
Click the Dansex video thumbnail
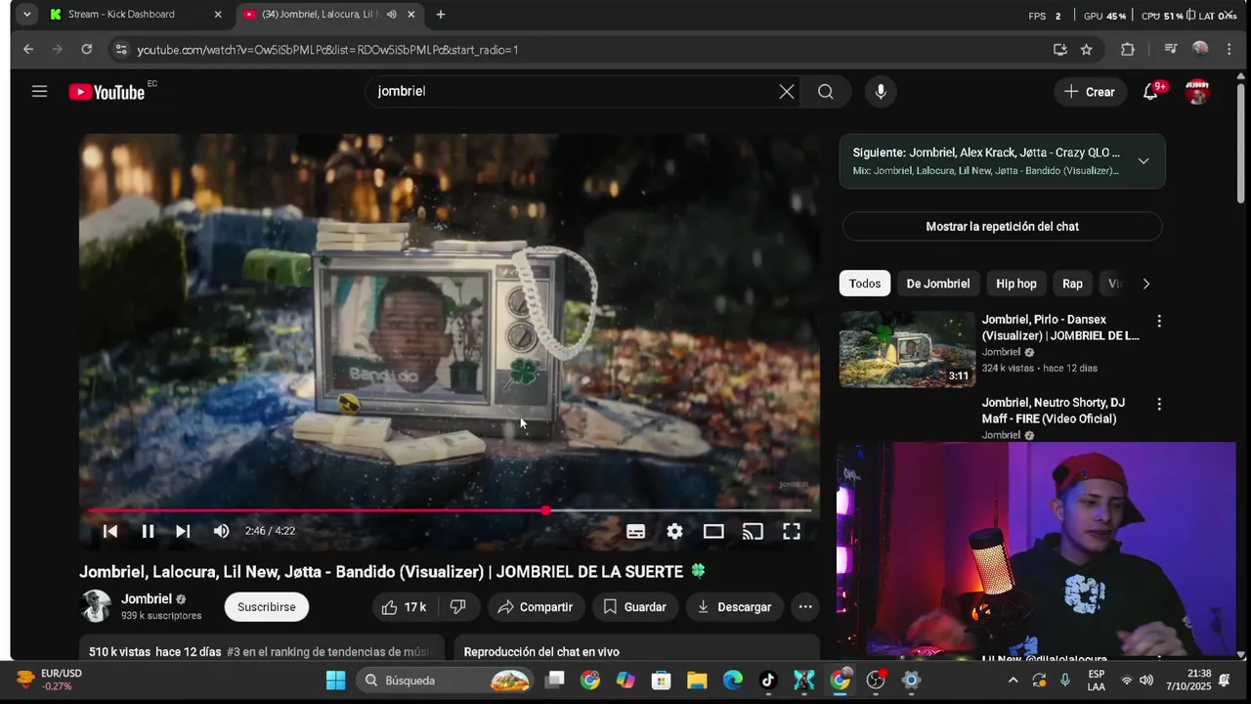(907, 349)
